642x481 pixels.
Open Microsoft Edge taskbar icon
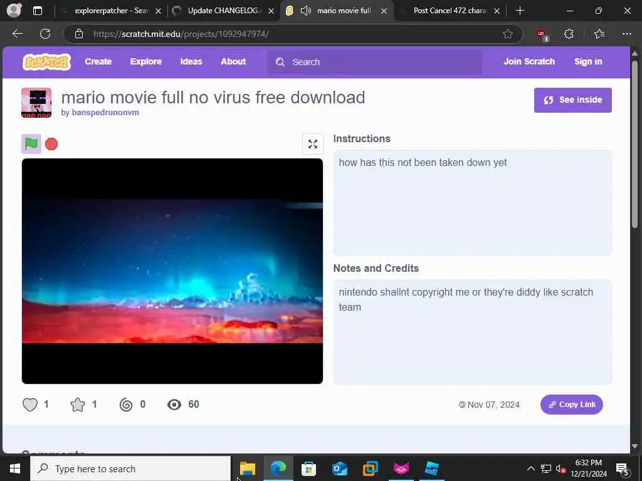coord(278,468)
